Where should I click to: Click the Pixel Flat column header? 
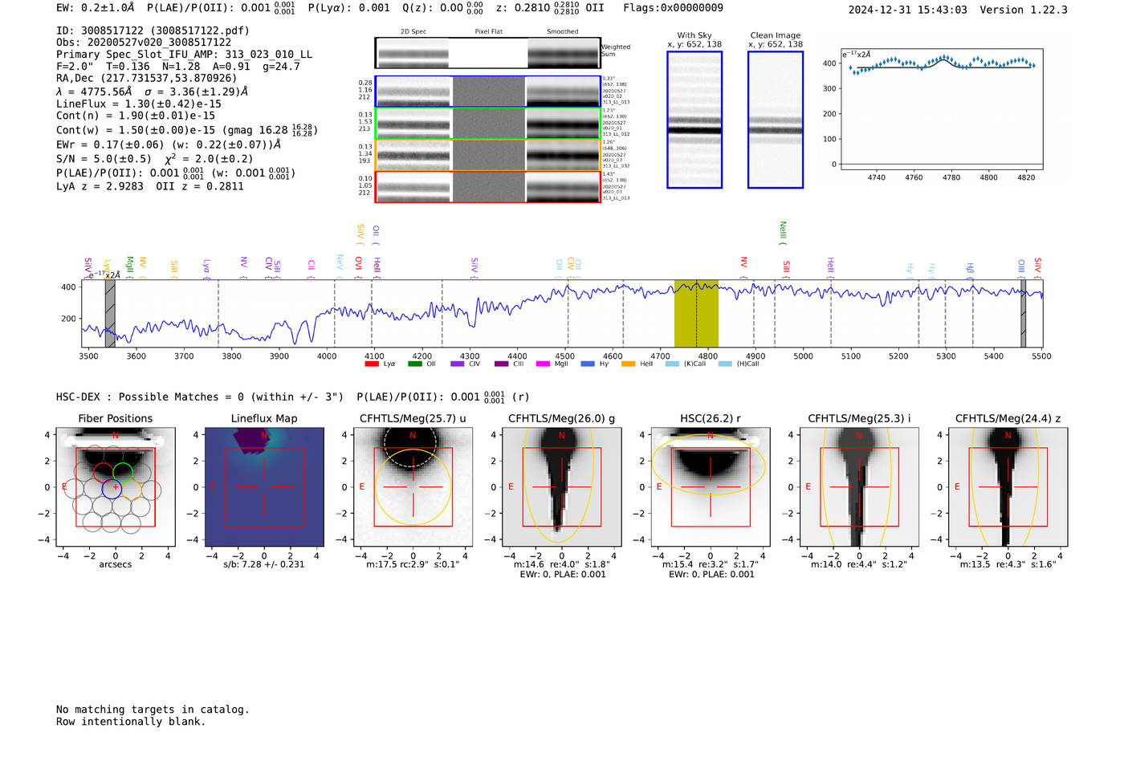(488, 32)
